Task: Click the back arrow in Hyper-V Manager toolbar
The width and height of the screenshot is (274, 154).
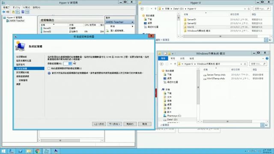Action: tap(4, 12)
